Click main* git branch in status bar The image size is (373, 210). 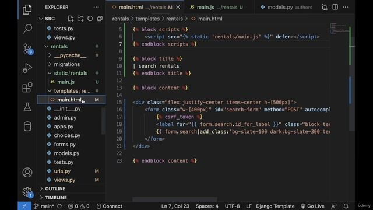point(44,206)
